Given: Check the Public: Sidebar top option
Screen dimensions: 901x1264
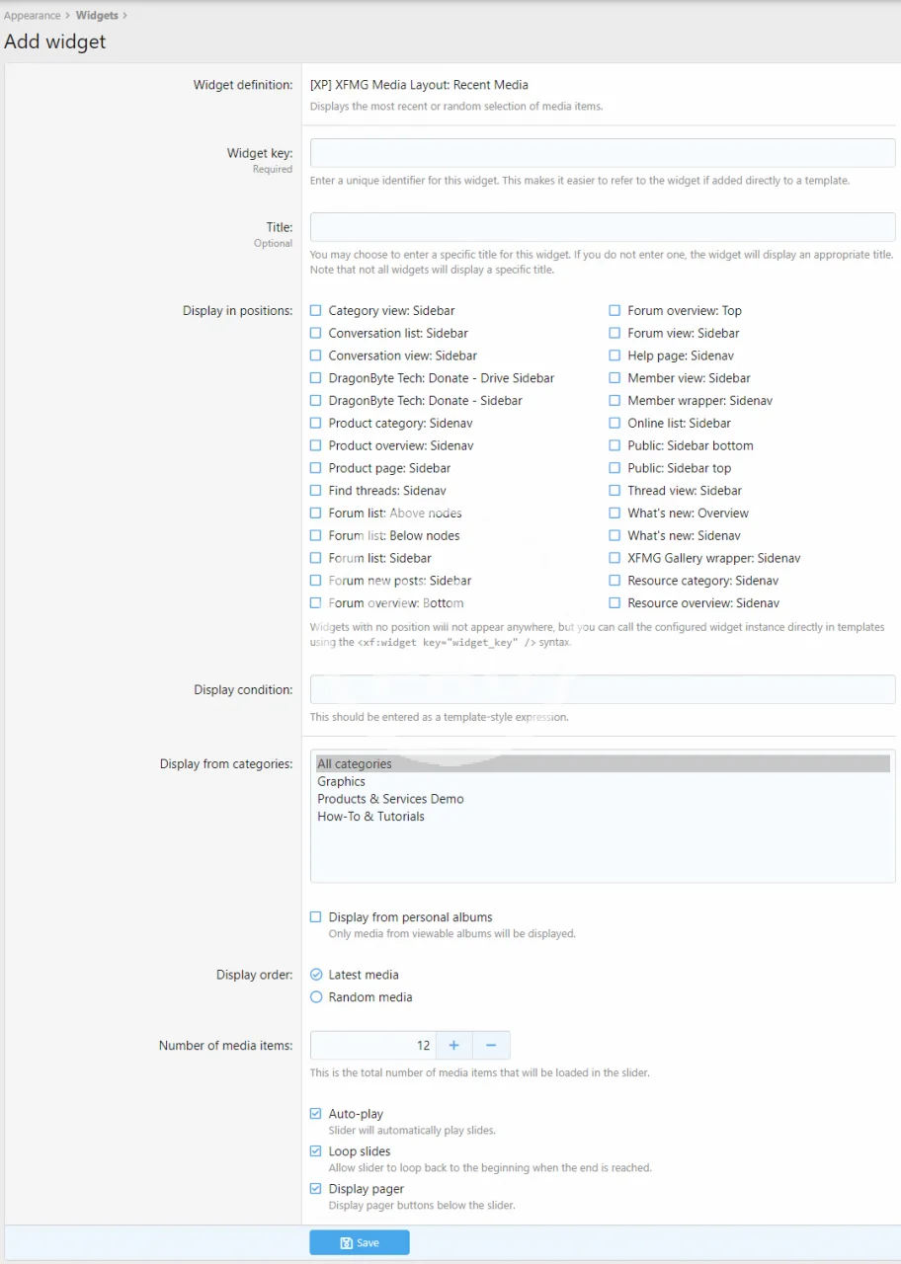Looking at the screenshot, I should 614,468.
